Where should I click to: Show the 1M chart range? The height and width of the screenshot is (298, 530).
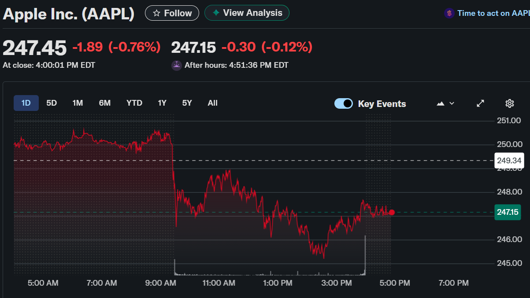[x=78, y=103]
